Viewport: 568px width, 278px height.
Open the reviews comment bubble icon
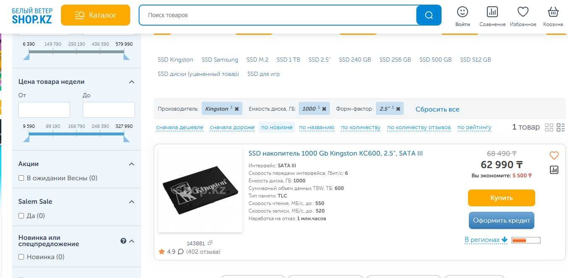tap(181, 252)
